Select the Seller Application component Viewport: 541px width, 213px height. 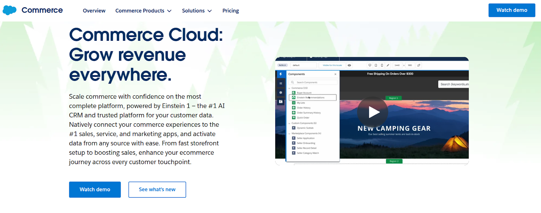coord(303,138)
